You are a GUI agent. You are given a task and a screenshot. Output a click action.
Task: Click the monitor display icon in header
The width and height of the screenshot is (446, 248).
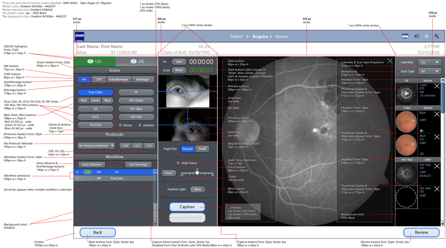[405, 36]
